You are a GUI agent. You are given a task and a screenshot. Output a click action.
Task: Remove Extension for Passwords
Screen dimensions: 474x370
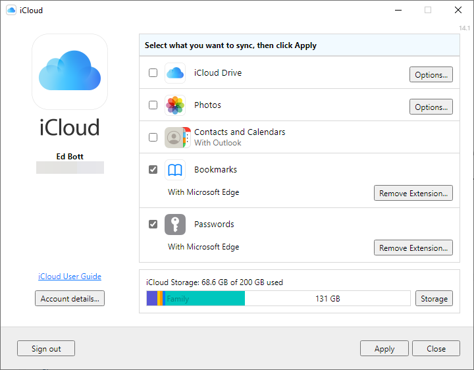(x=413, y=248)
